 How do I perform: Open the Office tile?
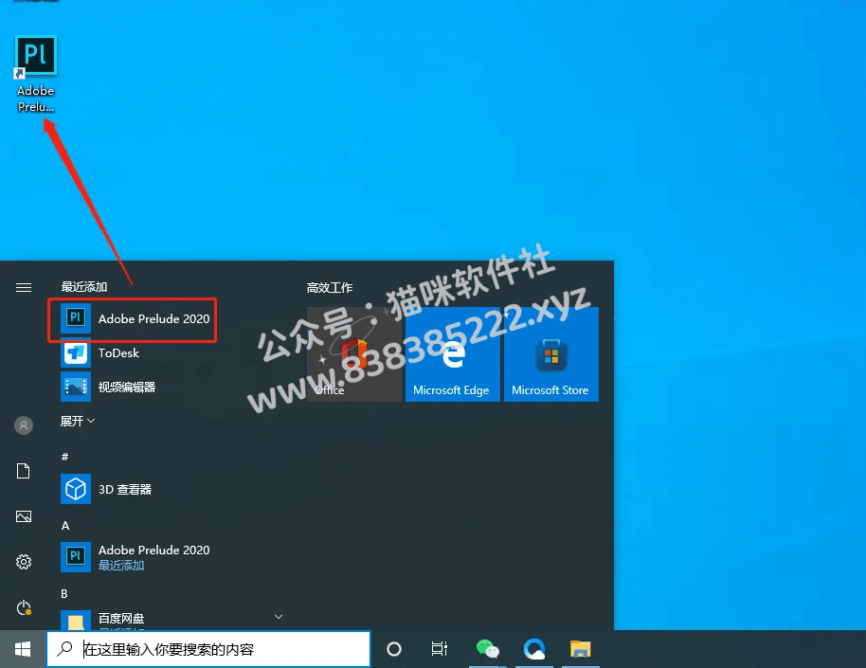(x=354, y=354)
